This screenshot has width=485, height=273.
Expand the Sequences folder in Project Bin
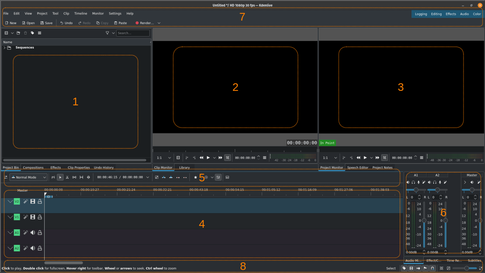pyautogui.click(x=4, y=47)
